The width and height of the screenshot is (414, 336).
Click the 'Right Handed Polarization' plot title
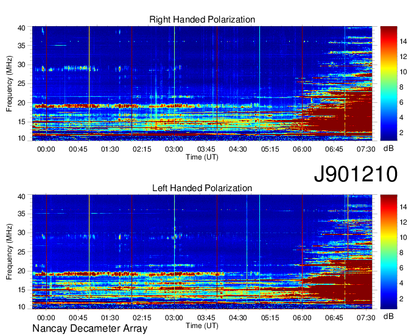tap(202, 19)
